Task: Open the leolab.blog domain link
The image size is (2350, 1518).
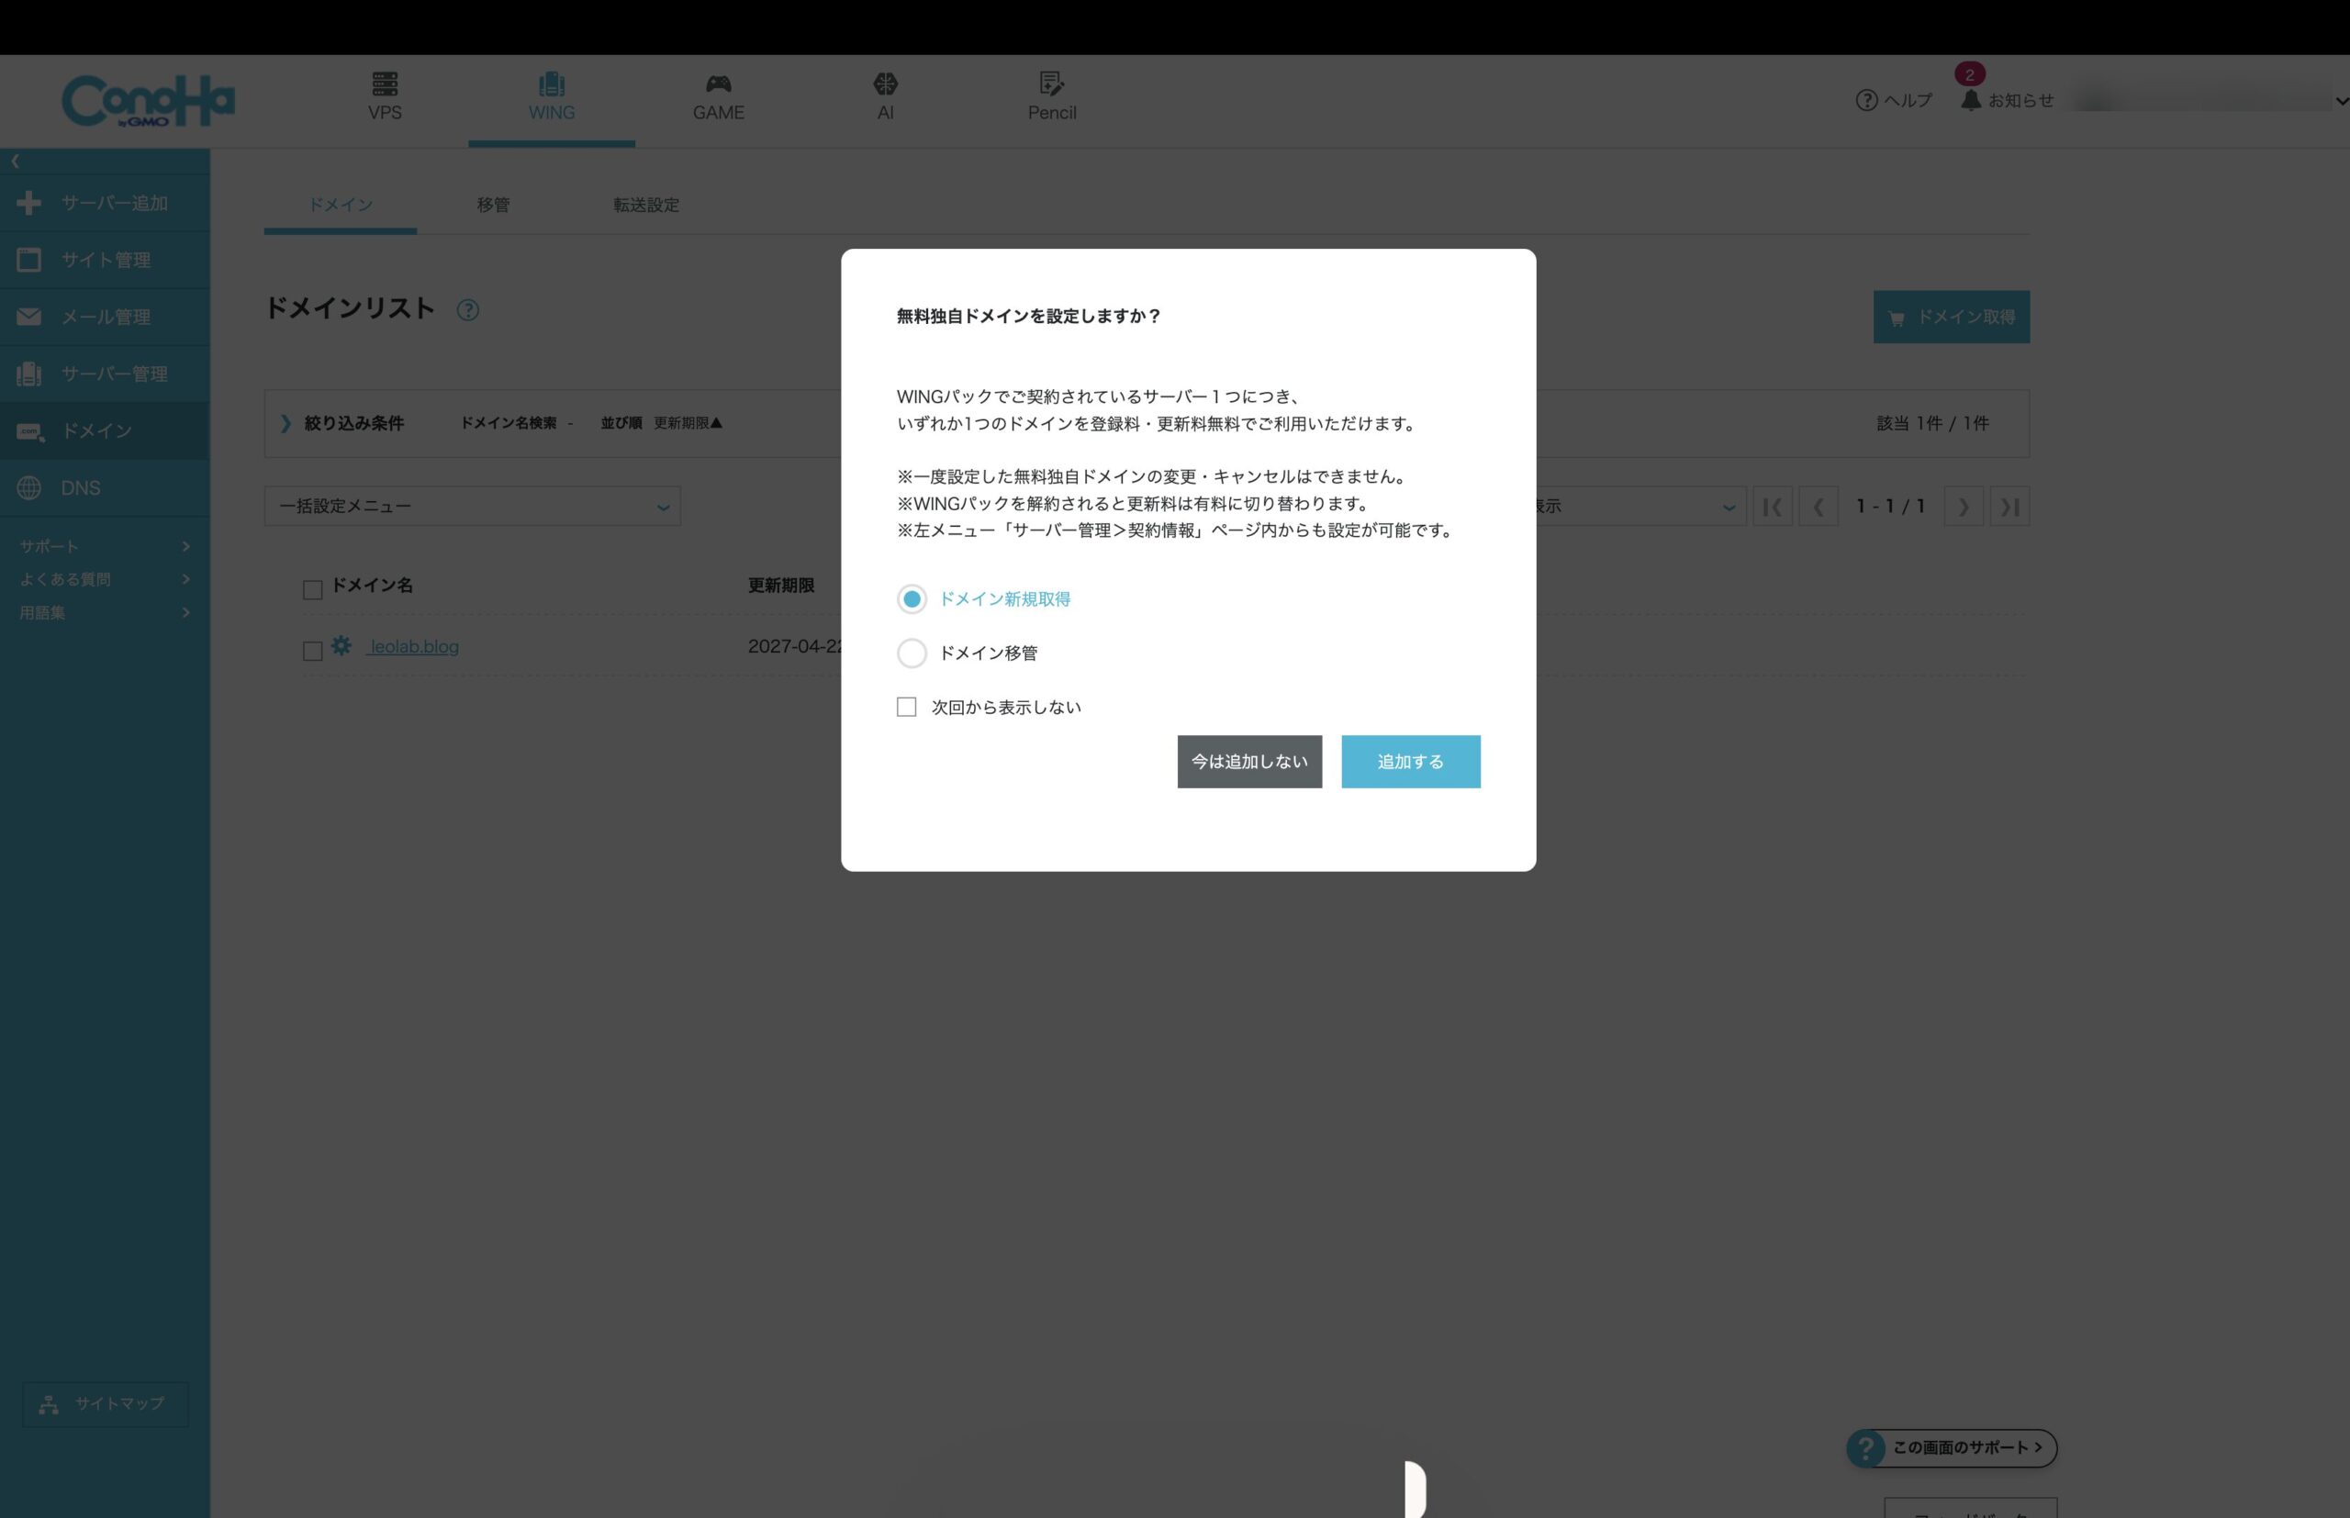Action: 414,647
